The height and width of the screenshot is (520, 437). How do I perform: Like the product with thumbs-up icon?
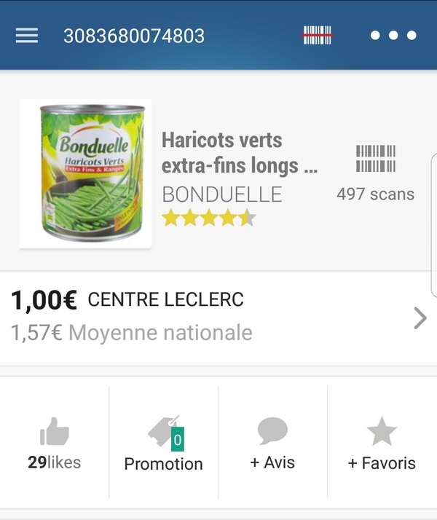click(55, 431)
